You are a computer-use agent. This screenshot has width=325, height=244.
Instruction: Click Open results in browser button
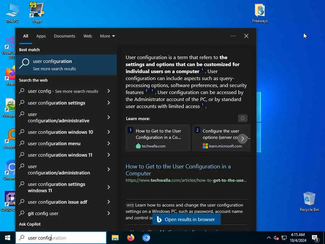click(x=186, y=220)
